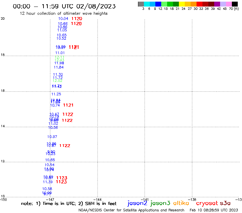Click the note 'Time is in UTC; SWH is in feet'
The height and width of the screenshot is (213, 242).
(x=69, y=203)
